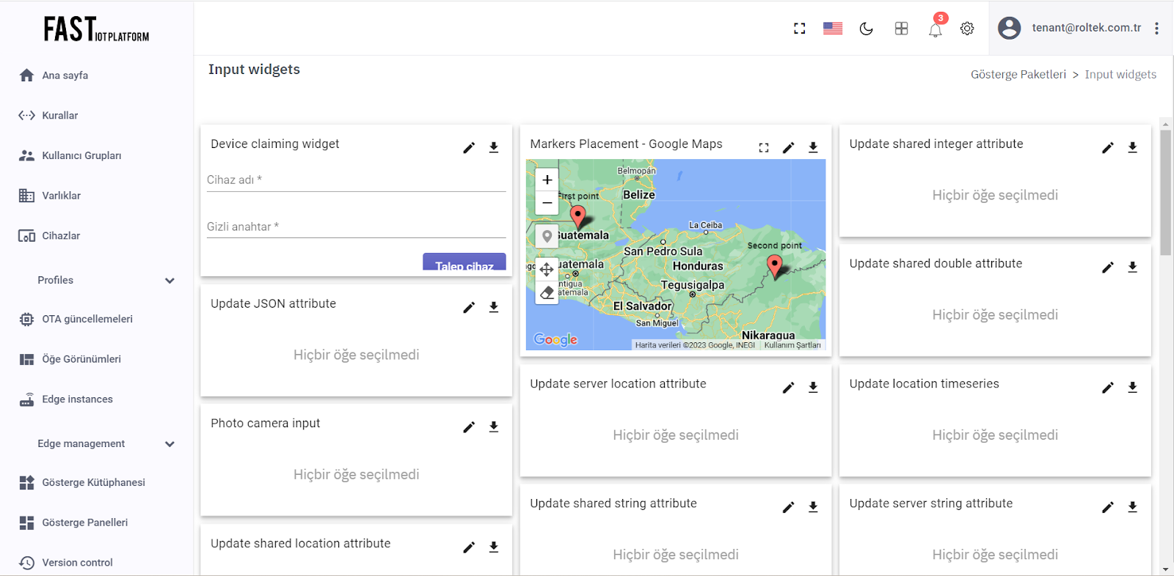
Task: Edit the Device claiming widget
Action: (469, 148)
